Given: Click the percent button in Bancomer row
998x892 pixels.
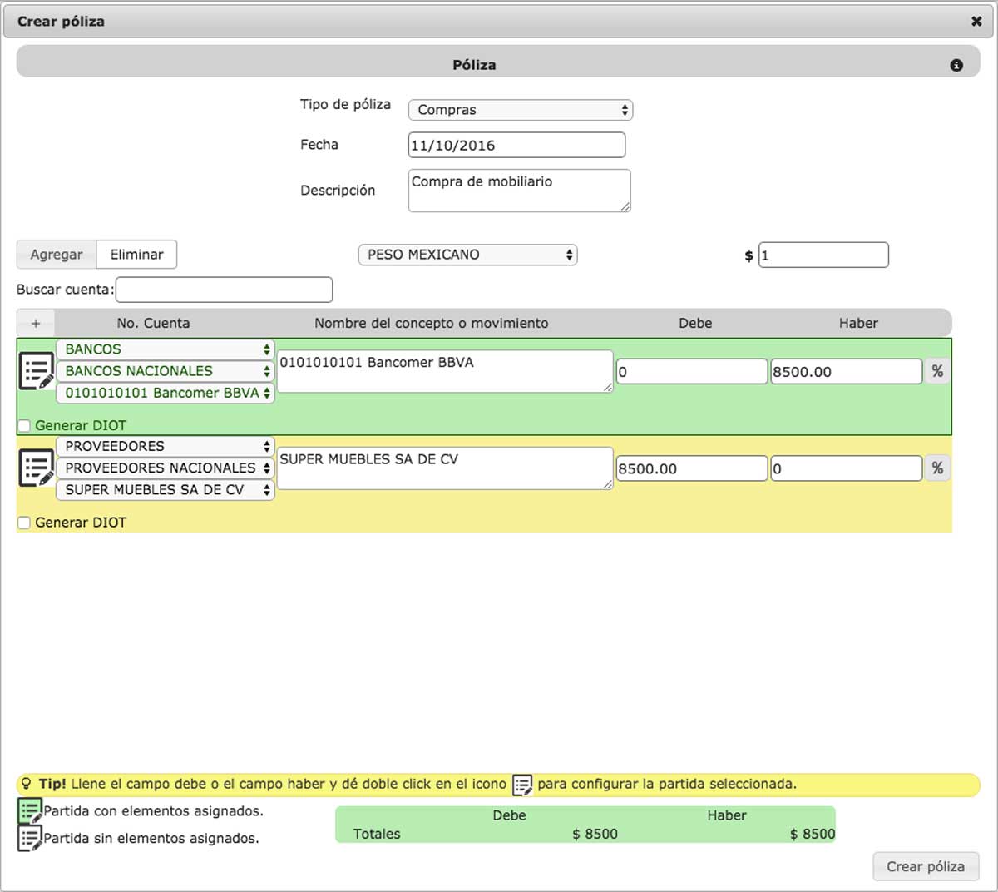Looking at the screenshot, I should 937,371.
